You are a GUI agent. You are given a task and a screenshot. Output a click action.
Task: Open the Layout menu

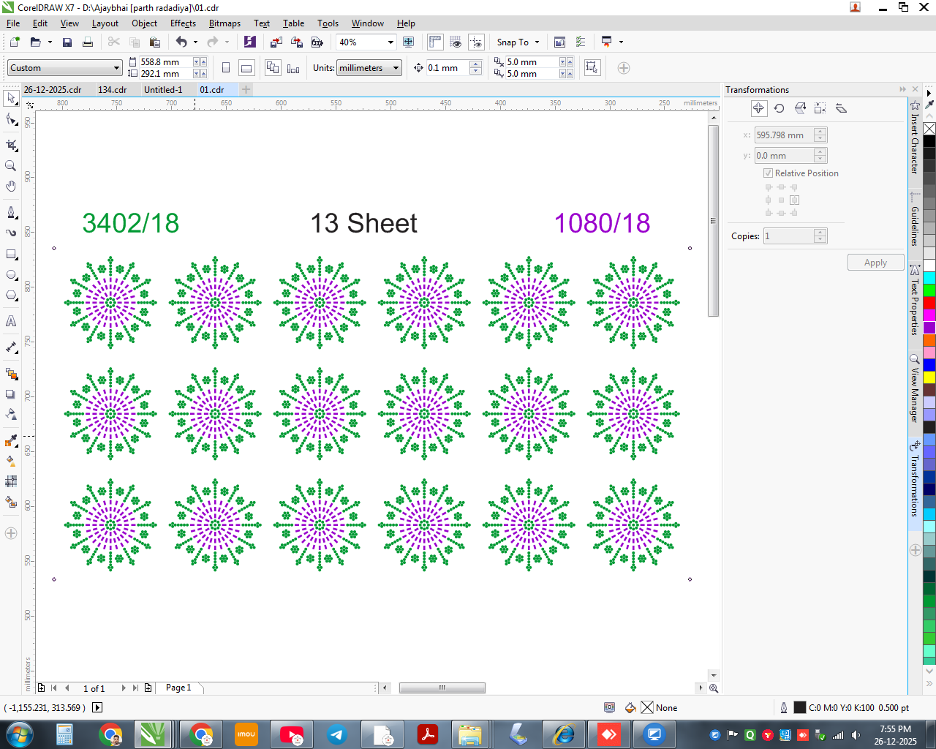tap(105, 23)
